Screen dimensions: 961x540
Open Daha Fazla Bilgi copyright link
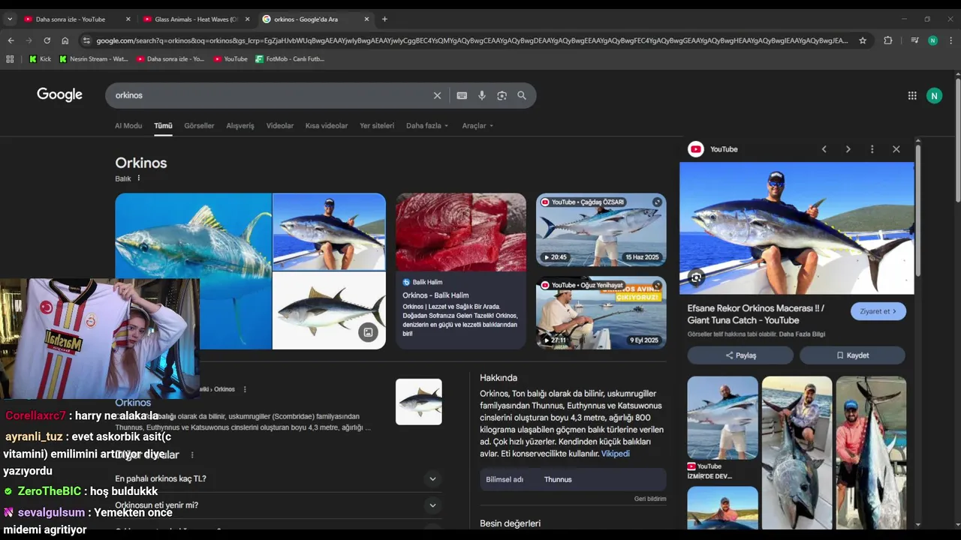coord(802,334)
